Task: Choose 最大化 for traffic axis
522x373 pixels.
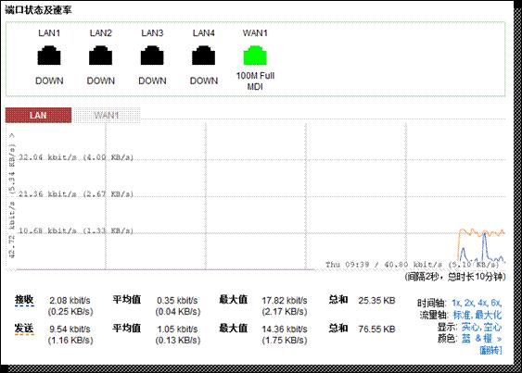Action: [489, 315]
